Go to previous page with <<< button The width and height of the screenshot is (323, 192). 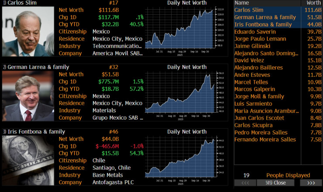(245, 183)
